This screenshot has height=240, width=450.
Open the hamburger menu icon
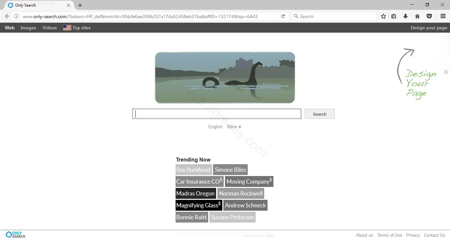[x=443, y=16]
